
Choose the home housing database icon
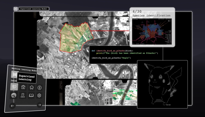[x=32, y=87]
